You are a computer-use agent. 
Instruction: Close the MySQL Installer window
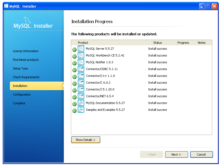coord(214,6)
